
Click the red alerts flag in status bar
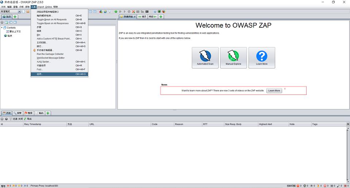tap(8, 186)
